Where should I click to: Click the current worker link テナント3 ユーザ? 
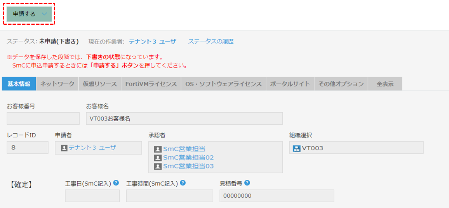(152, 41)
